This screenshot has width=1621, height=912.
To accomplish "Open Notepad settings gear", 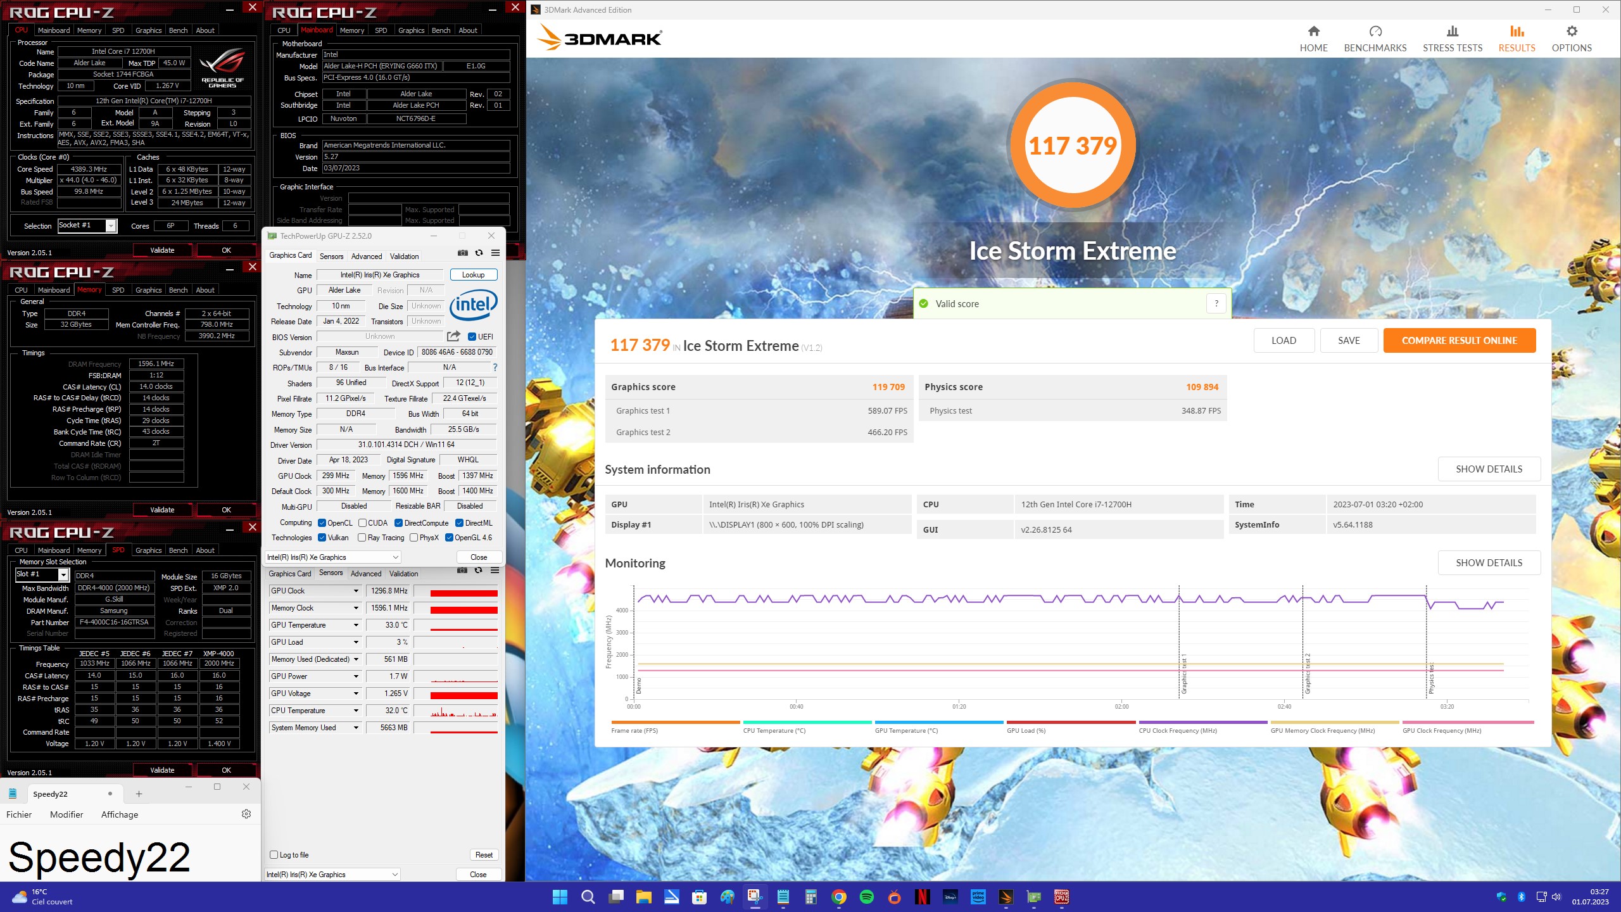I will click(246, 814).
